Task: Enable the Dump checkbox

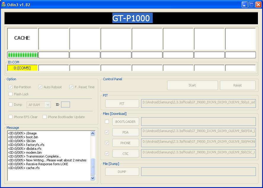Action: [11, 105]
